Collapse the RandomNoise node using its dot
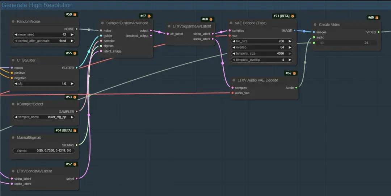 13,21
